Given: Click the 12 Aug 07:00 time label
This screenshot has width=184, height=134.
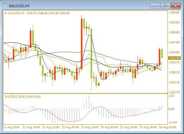Looking at the screenshot, I should pyautogui.click(x=70, y=127).
